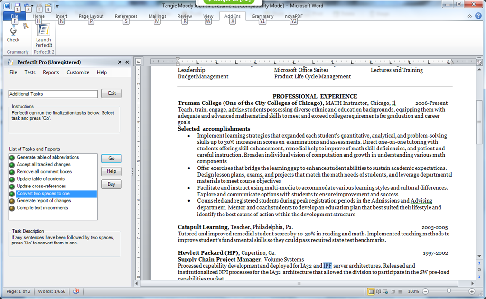The image size is (486, 299).
Task: Launch PerfectIt from the ribbon
Action: 43,36
